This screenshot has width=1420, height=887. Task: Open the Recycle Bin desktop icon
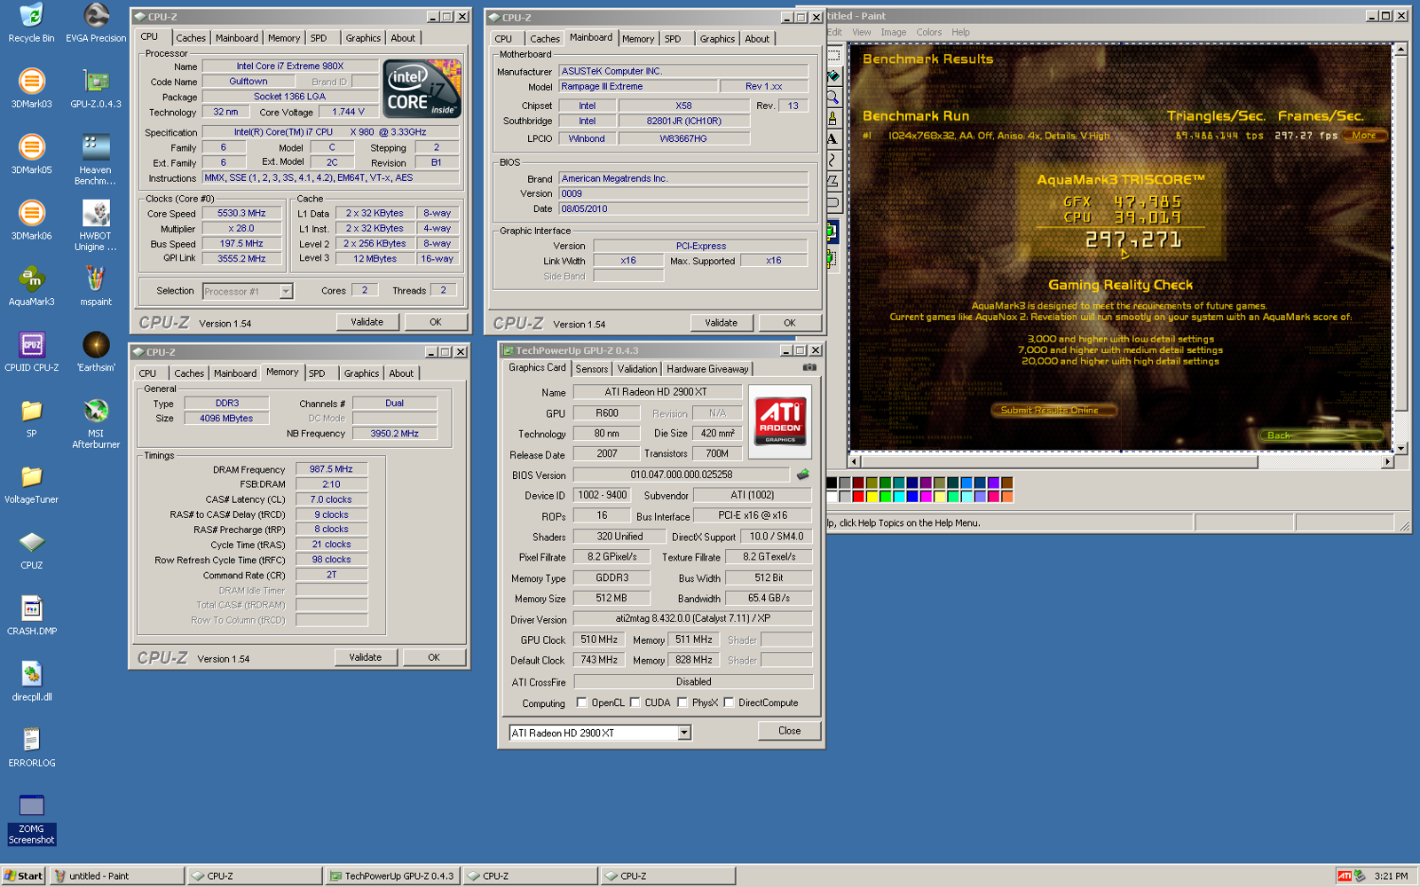point(31,22)
